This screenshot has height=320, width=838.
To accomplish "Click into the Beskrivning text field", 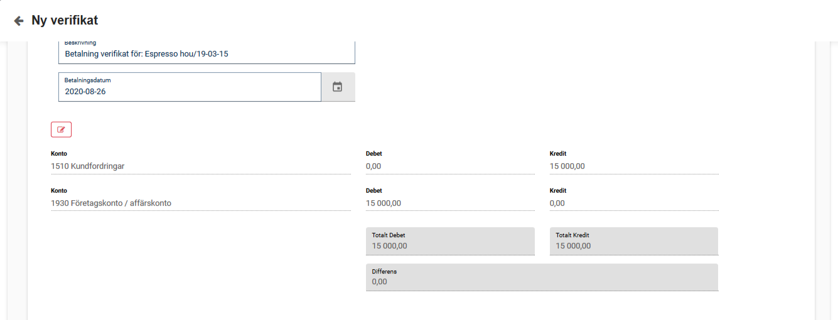I will tap(206, 54).
